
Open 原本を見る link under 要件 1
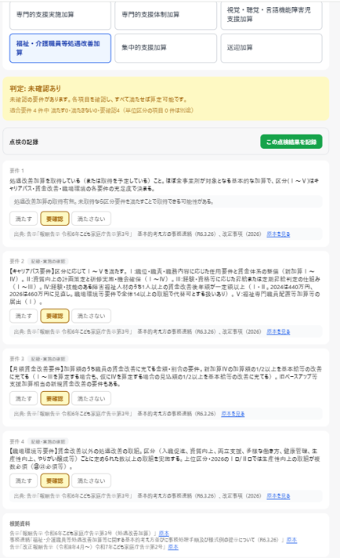coord(278,234)
